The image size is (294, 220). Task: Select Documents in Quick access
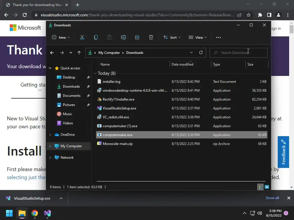(x=71, y=96)
